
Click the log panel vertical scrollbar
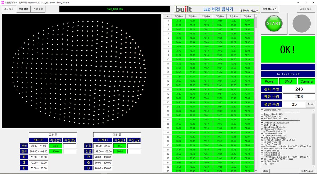tap(314, 138)
